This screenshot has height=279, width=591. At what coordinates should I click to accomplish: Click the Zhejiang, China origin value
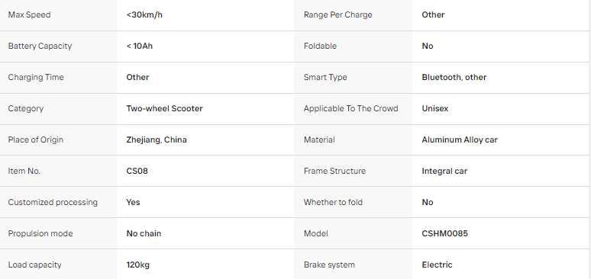[x=157, y=139]
